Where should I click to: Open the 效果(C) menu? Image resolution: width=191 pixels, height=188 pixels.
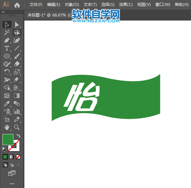pyautogui.click(x=126, y=5)
